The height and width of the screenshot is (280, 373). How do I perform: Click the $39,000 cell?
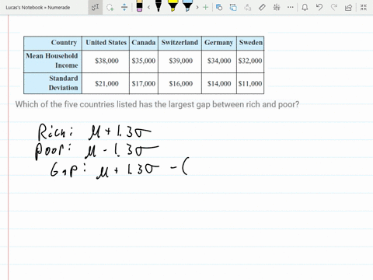(x=180, y=61)
